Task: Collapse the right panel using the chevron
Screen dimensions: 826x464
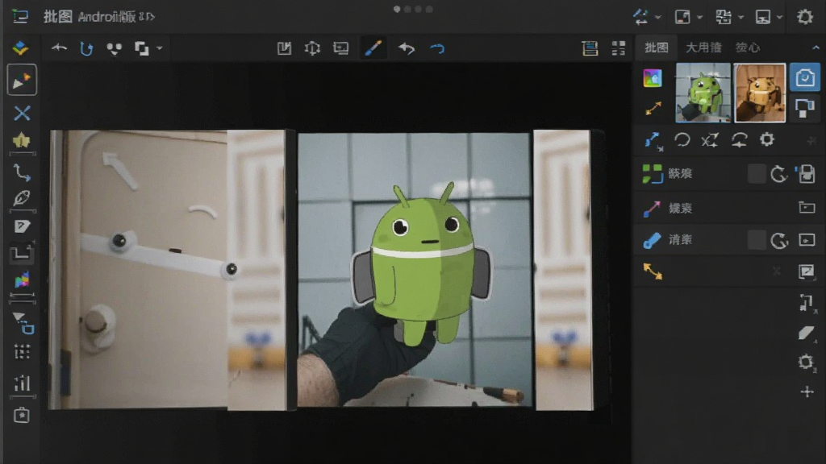Action: tap(816, 48)
